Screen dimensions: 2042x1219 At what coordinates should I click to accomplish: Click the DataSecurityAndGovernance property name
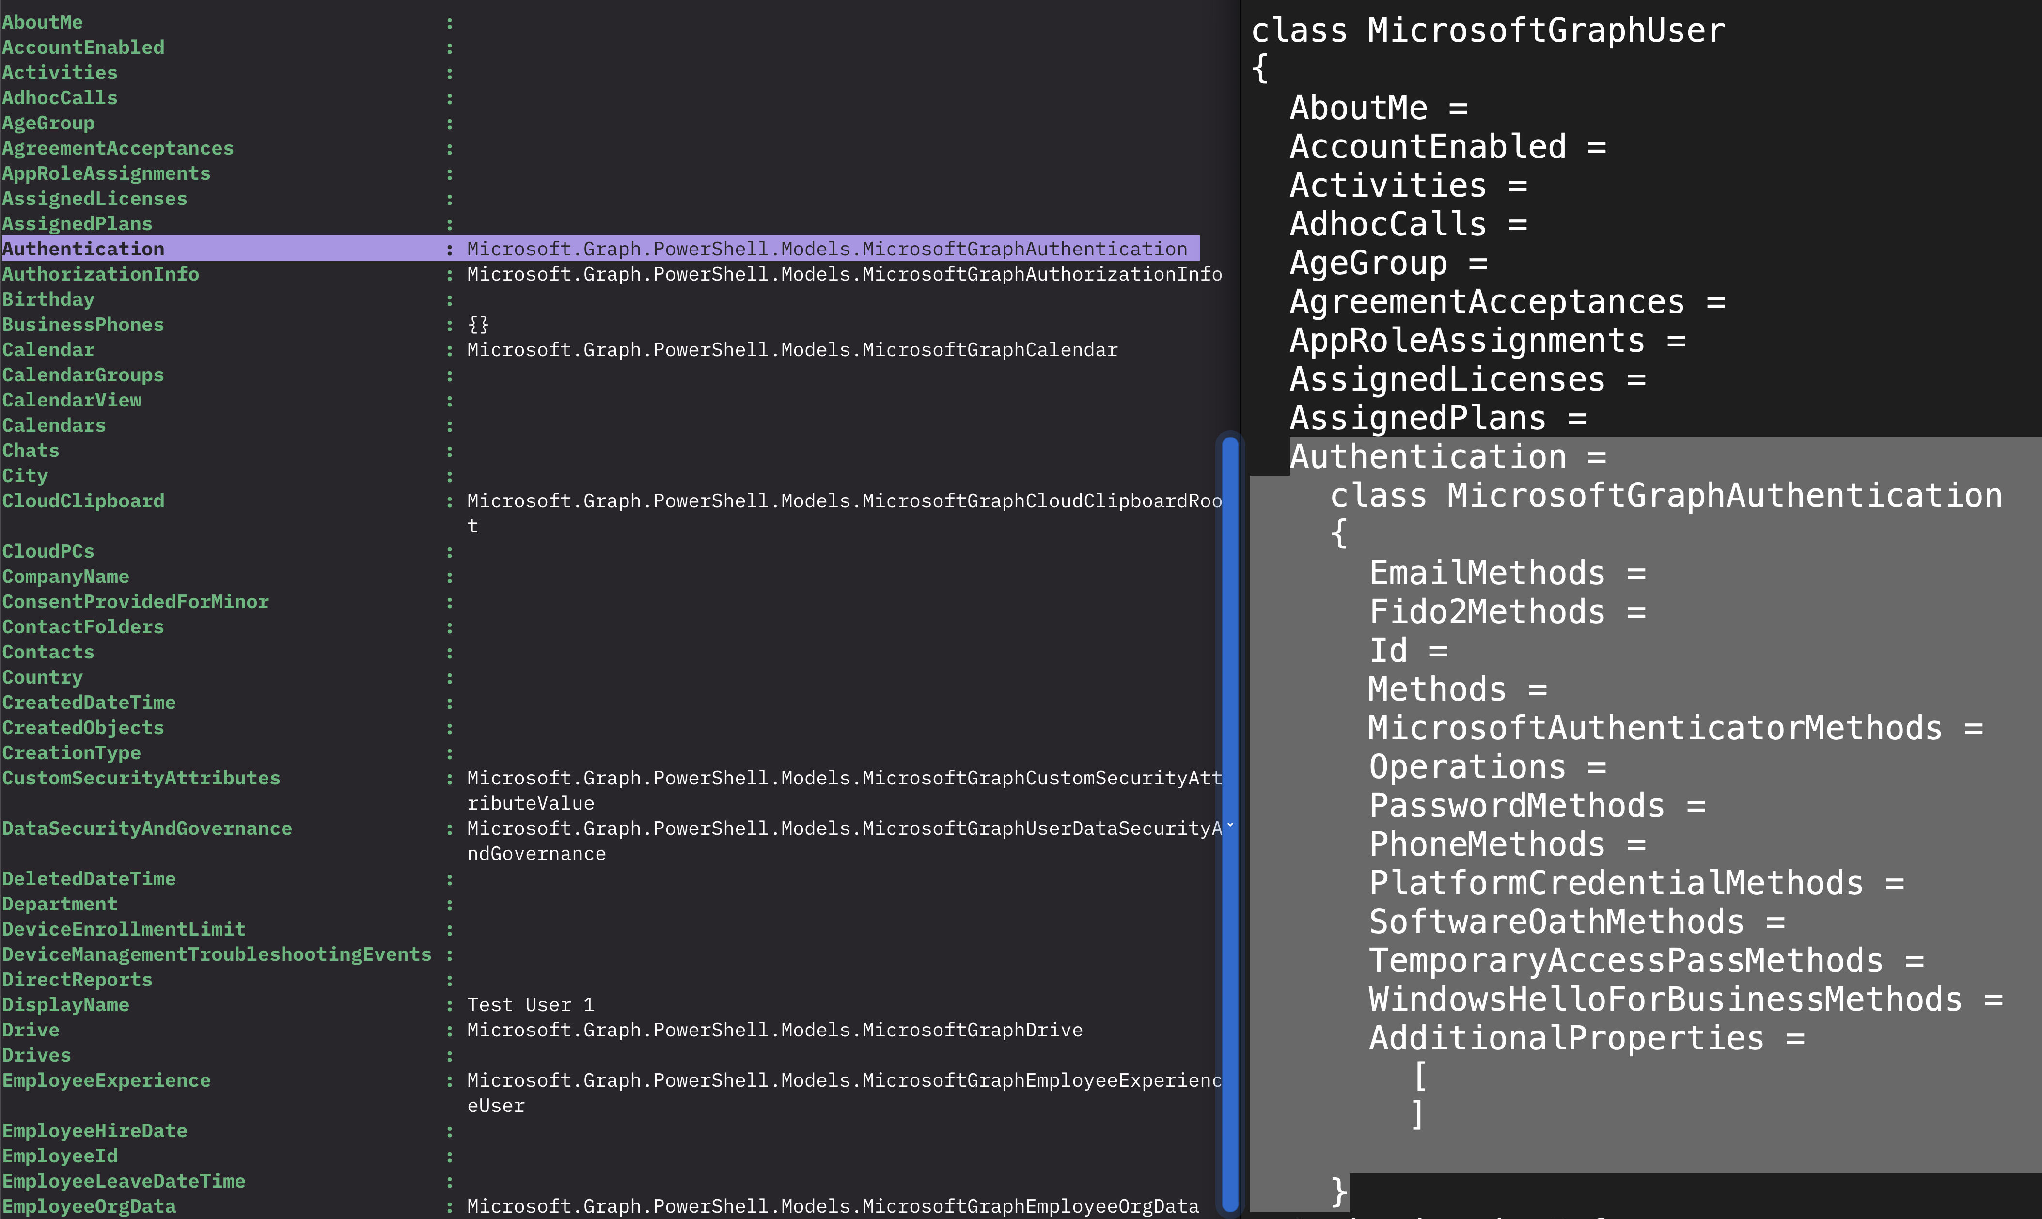pyautogui.click(x=146, y=829)
